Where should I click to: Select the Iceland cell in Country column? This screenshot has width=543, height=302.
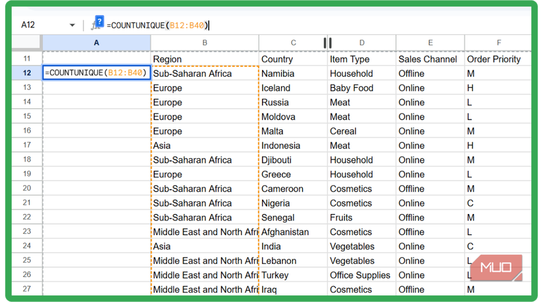tap(293, 88)
